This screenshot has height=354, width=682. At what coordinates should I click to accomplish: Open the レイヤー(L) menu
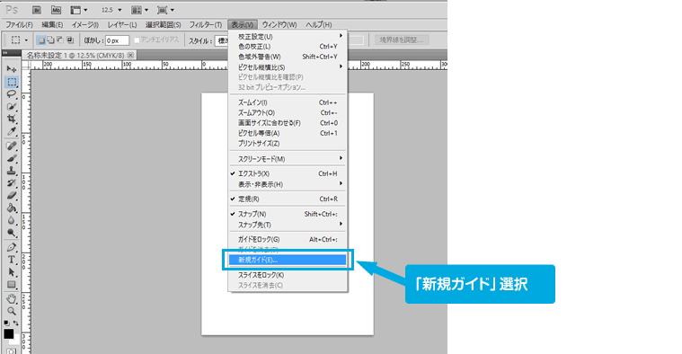pos(122,25)
